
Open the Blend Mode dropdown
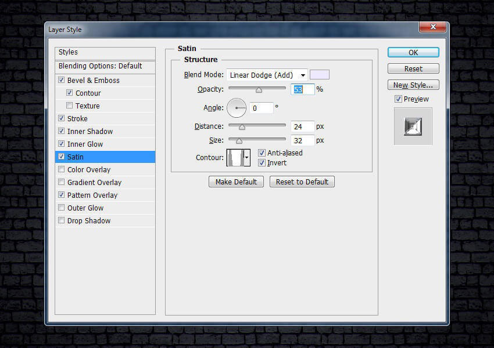[267, 75]
